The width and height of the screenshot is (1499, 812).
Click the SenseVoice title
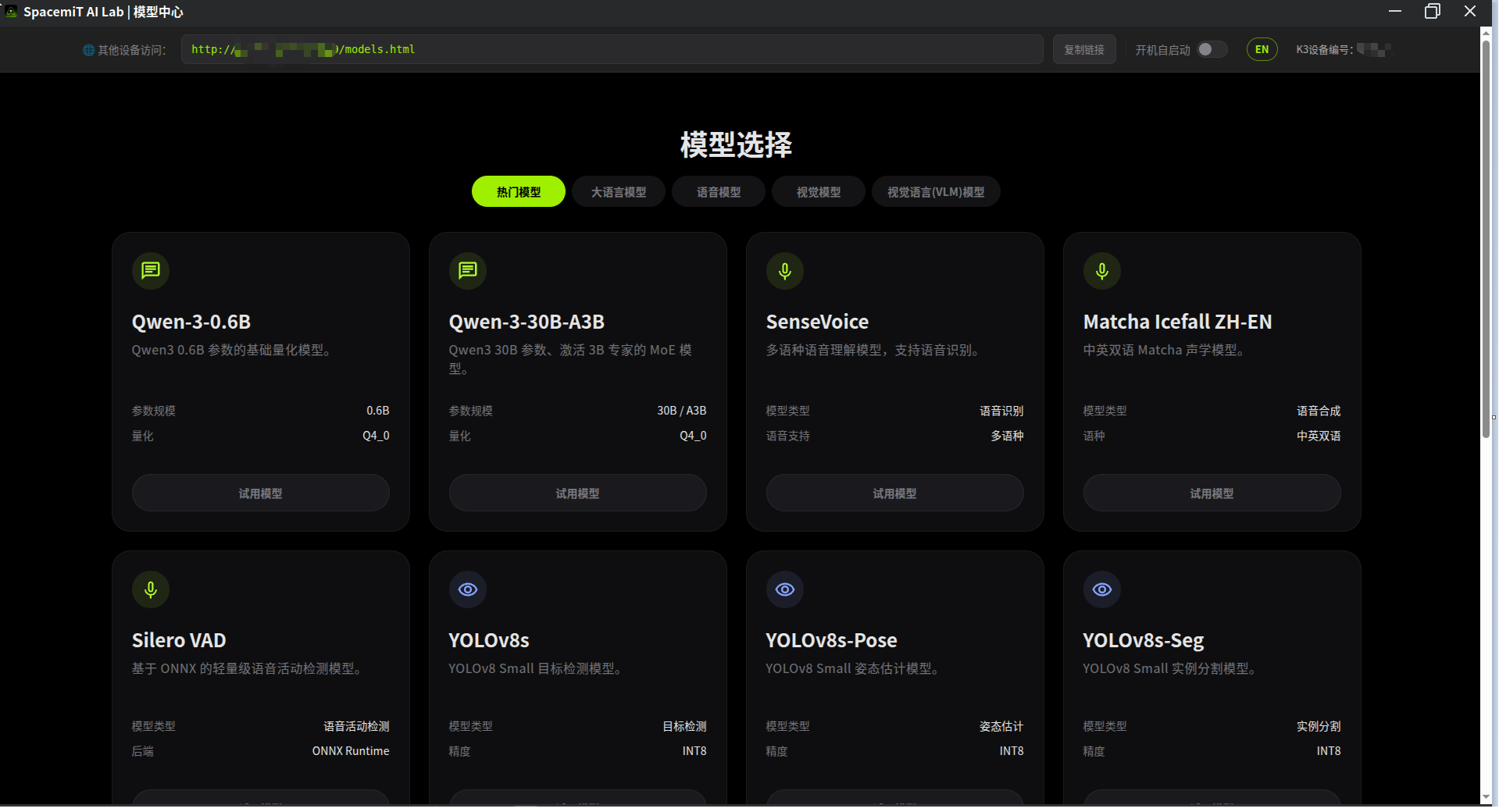[x=817, y=322]
